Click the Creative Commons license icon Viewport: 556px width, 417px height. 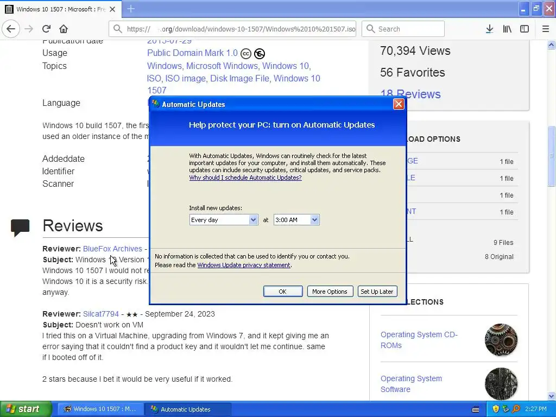(x=246, y=54)
